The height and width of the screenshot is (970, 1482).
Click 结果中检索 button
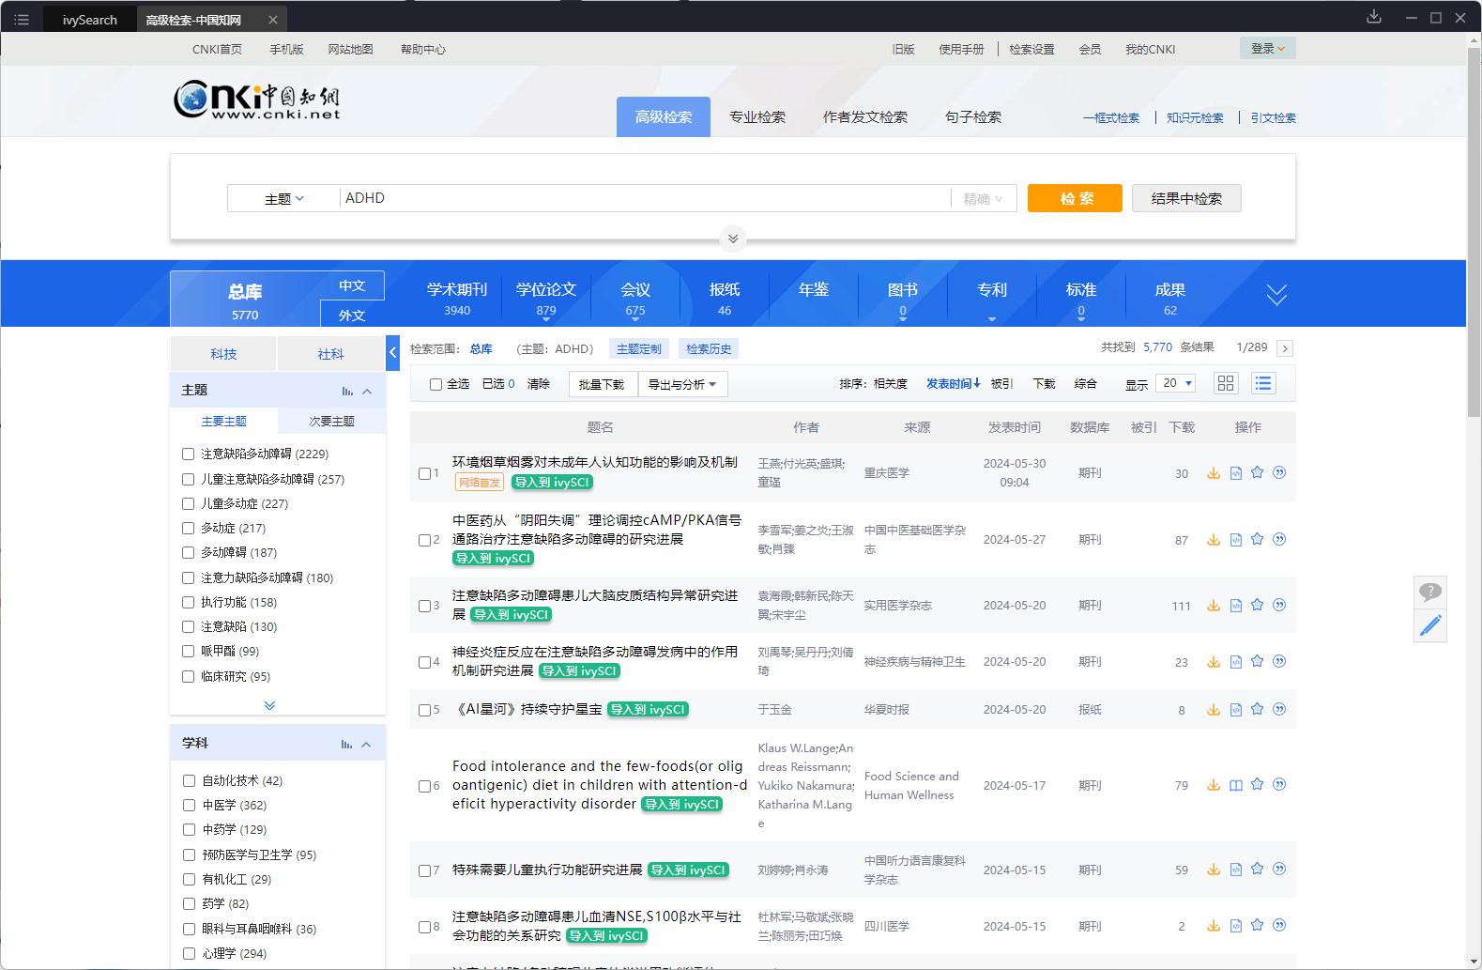click(1186, 198)
